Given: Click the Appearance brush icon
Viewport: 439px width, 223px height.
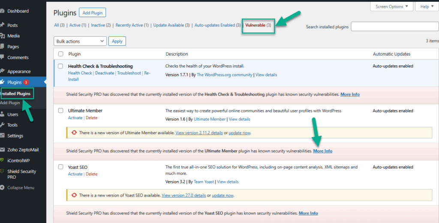Looking at the screenshot, I should [x=2, y=71].
